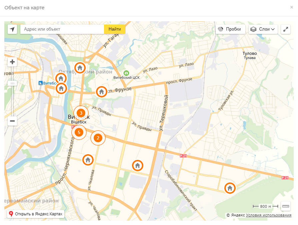Expand the cluster marker with 2 objects
The width and height of the screenshot is (298, 225).
(x=98, y=138)
